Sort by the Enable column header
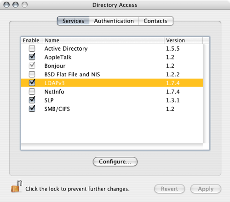Image resolution: width=230 pixels, height=202 pixels. point(32,40)
